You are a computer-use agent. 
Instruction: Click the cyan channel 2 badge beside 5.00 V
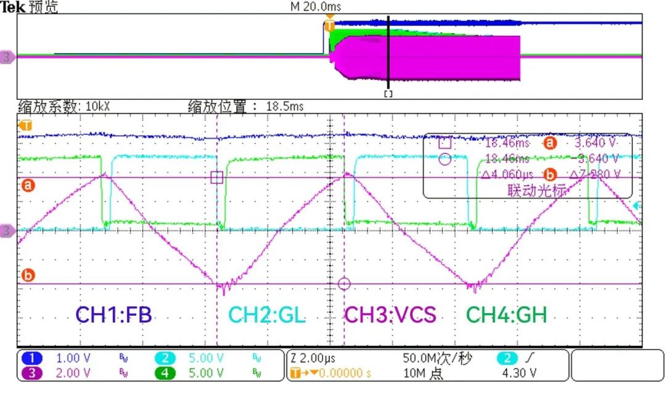(x=165, y=358)
